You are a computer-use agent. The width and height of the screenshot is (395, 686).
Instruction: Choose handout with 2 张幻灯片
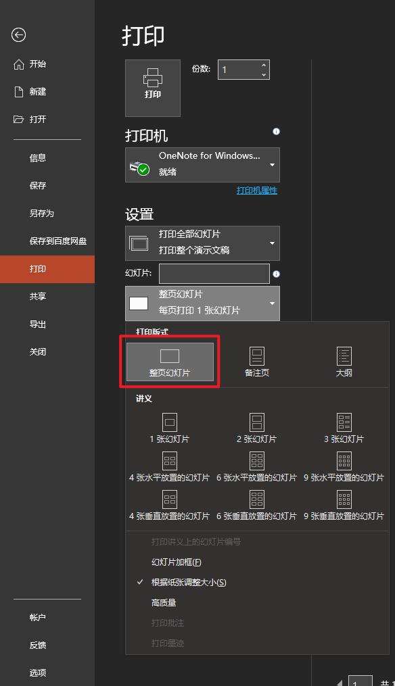257,428
